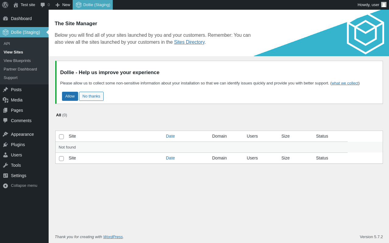The image size is (389, 243).
Task: Click the No thanks button
Action: [91, 96]
